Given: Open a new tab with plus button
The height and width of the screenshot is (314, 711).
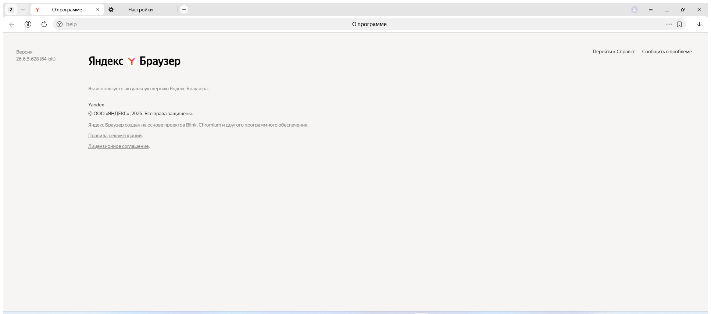Looking at the screenshot, I should click(x=184, y=10).
